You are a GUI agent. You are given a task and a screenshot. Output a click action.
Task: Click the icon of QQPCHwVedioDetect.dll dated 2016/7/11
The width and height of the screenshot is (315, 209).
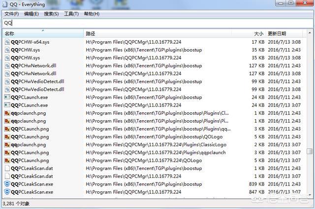point(7,81)
